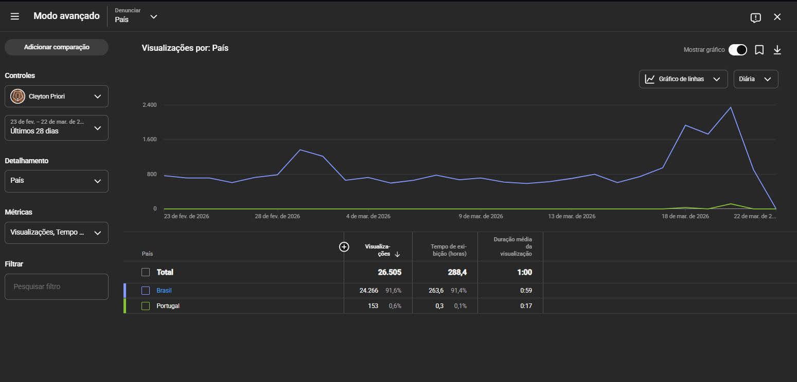Click Brasil average duration 0:59
This screenshot has height=382, width=797.
pos(526,291)
